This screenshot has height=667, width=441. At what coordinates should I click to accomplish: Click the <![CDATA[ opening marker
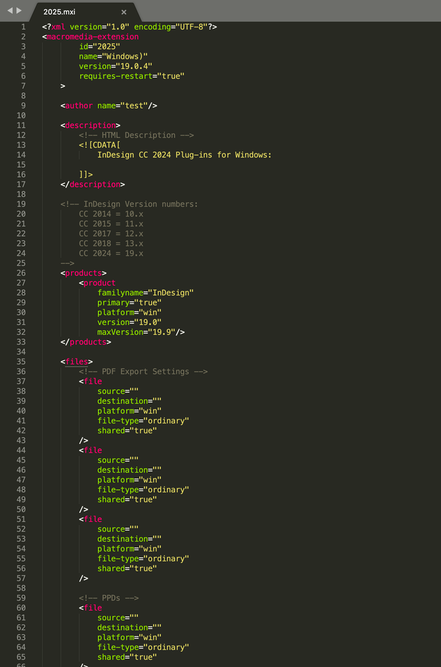click(x=100, y=145)
